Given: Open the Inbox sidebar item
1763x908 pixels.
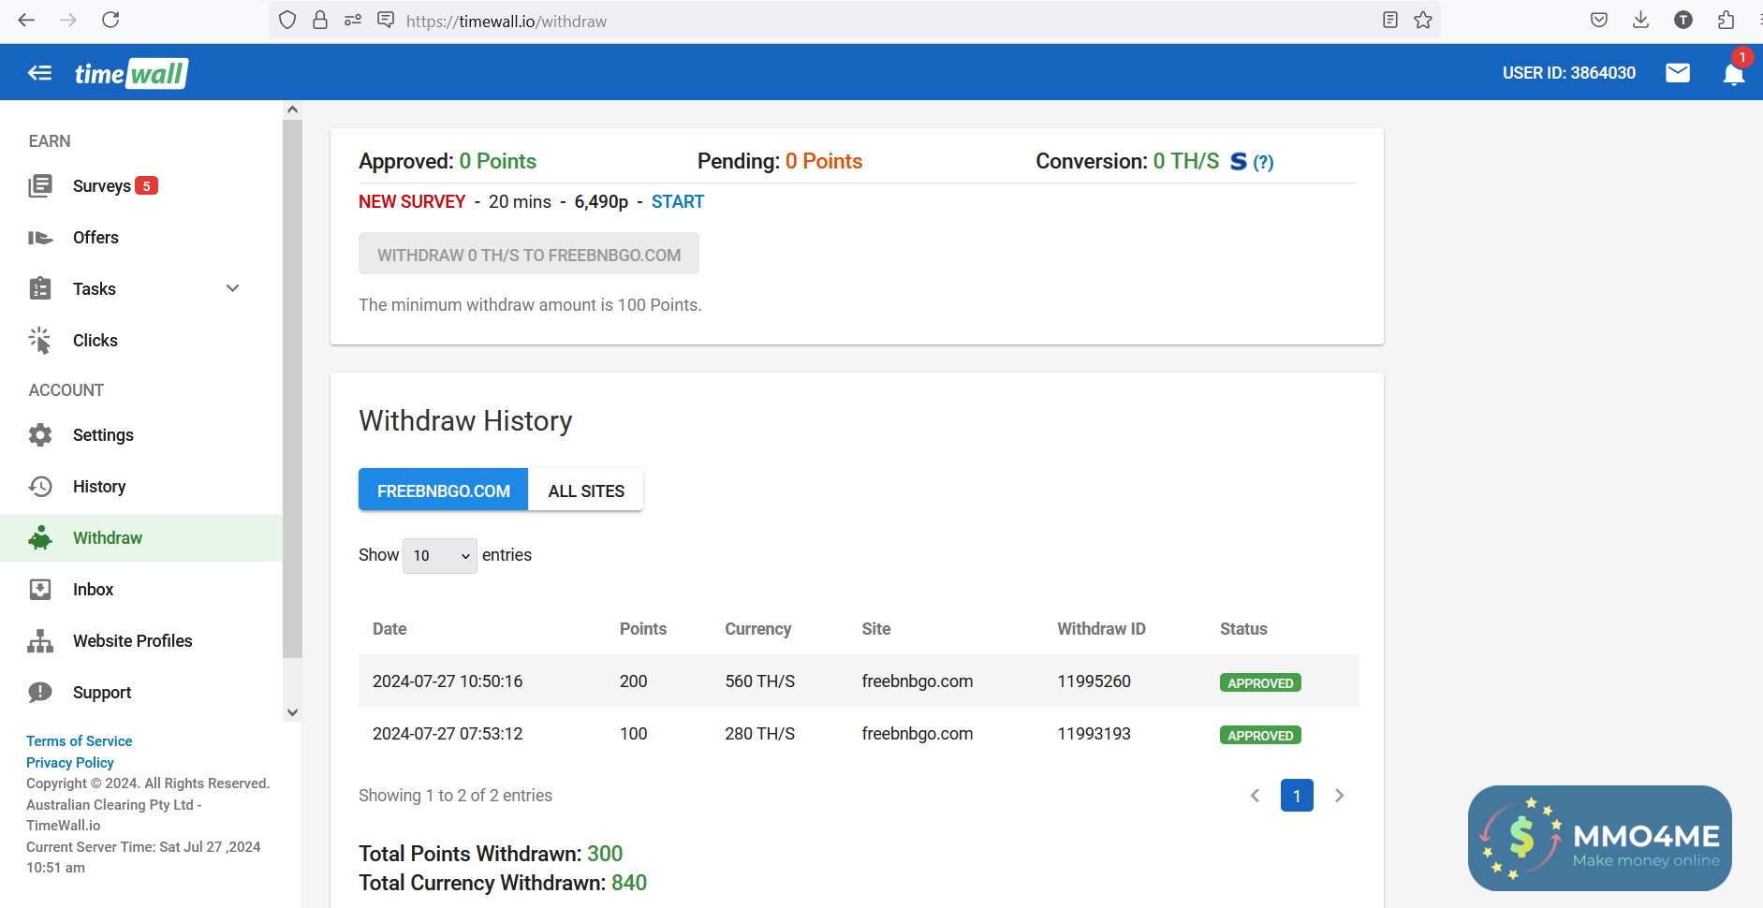Looking at the screenshot, I should pos(93,590).
